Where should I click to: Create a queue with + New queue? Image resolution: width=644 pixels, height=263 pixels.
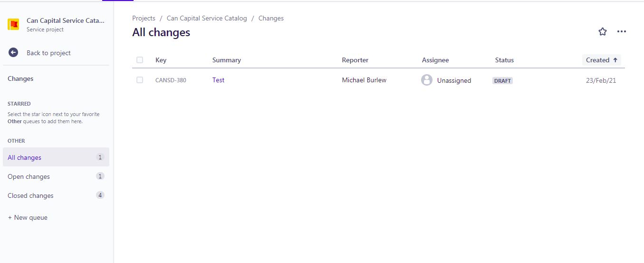(x=28, y=217)
